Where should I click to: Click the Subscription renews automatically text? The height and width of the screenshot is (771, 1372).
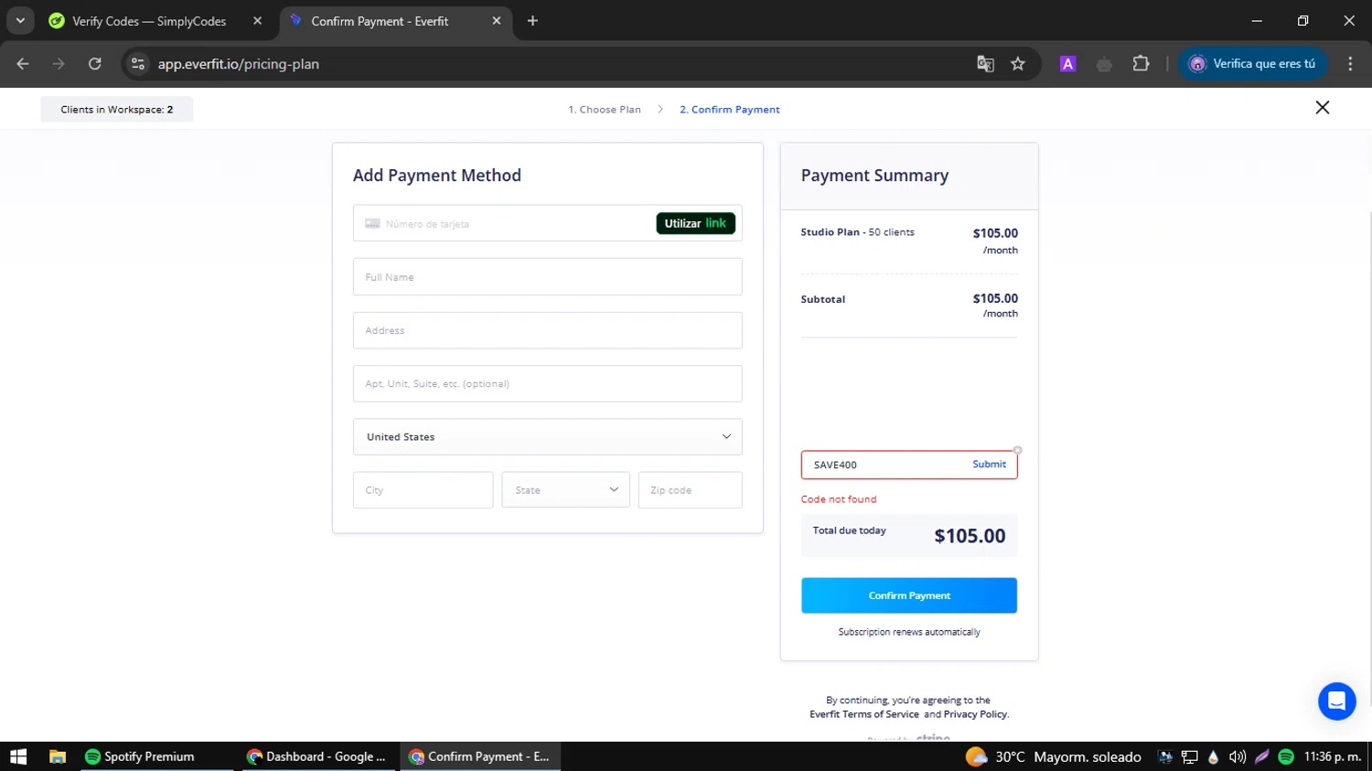[909, 632]
